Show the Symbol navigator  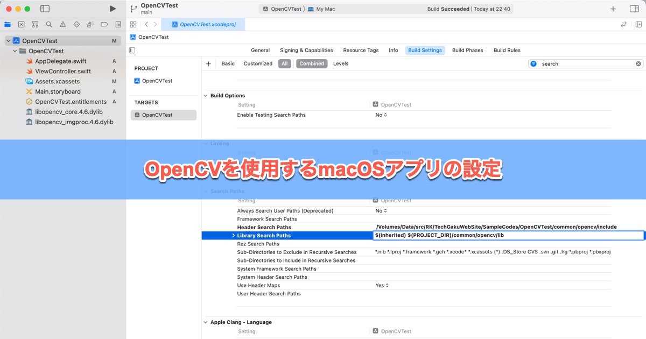35,24
